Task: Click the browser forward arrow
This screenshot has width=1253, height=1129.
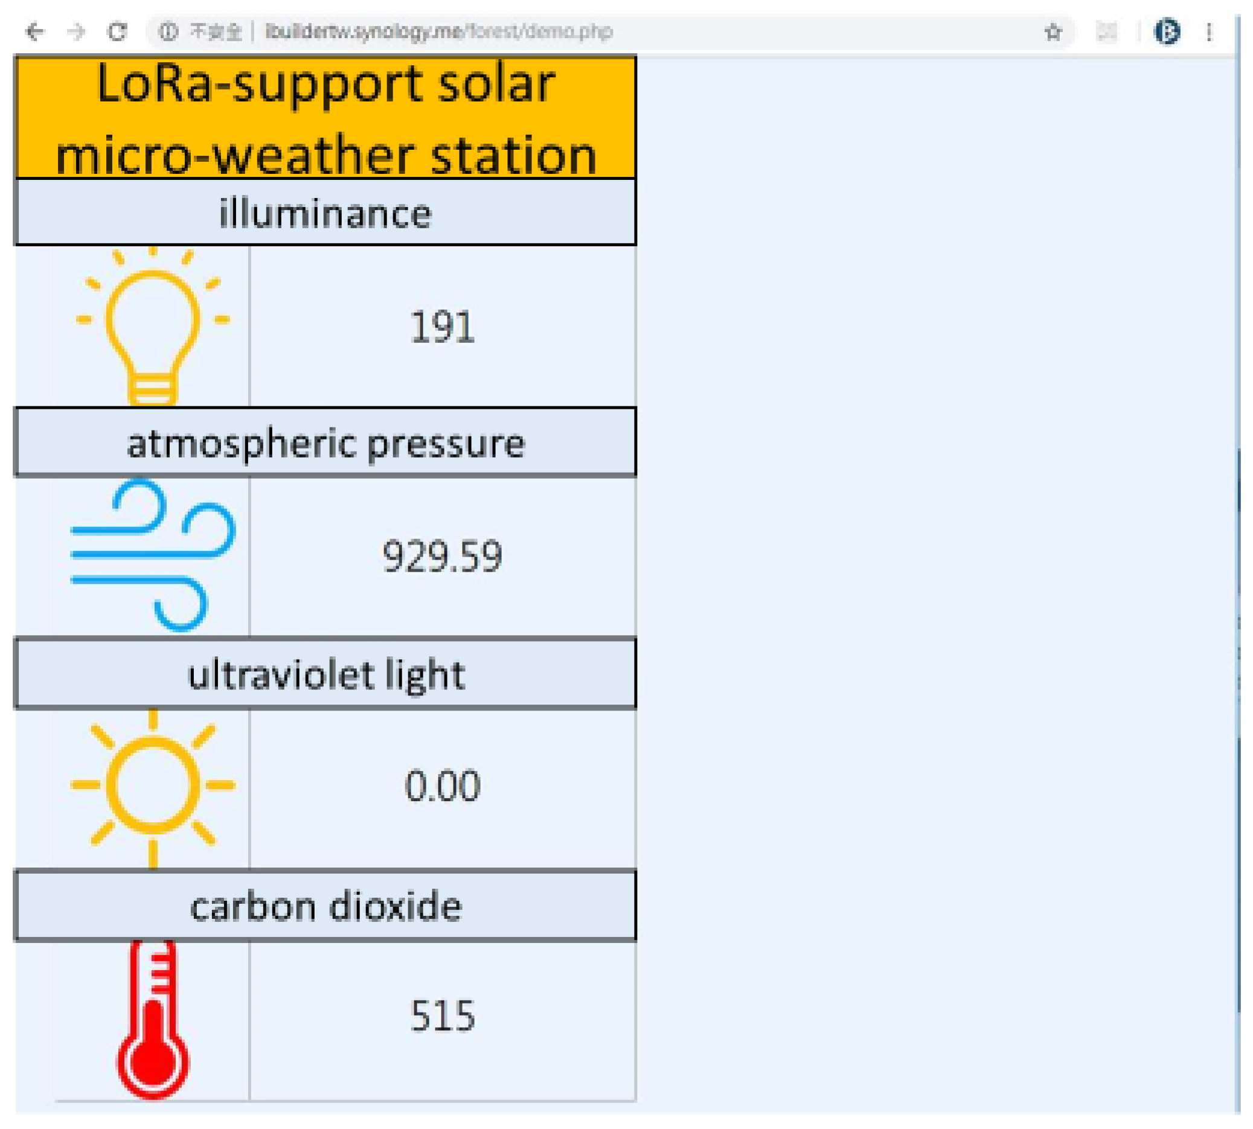Action: (x=75, y=31)
